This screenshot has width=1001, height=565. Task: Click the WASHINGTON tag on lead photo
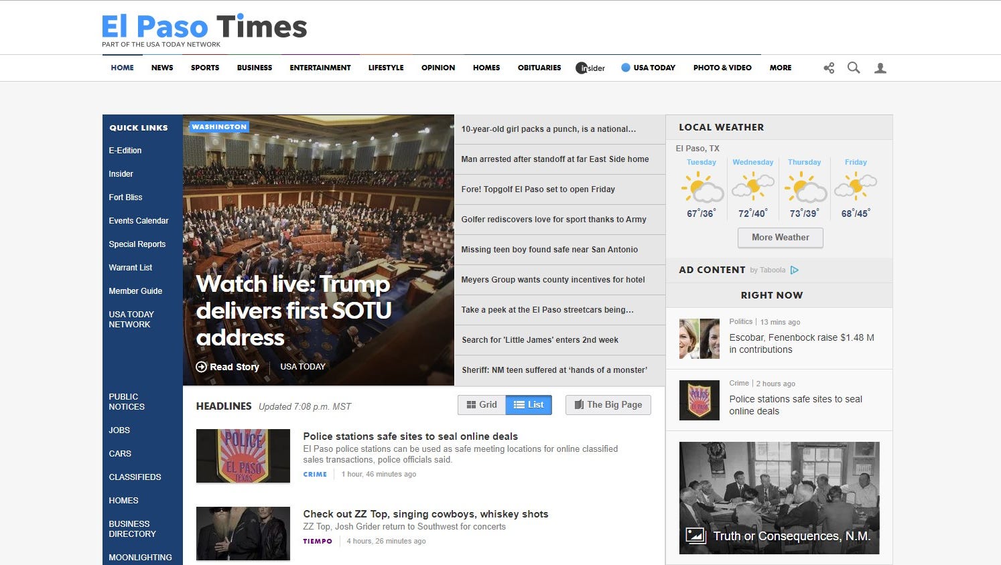pos(219,127)
